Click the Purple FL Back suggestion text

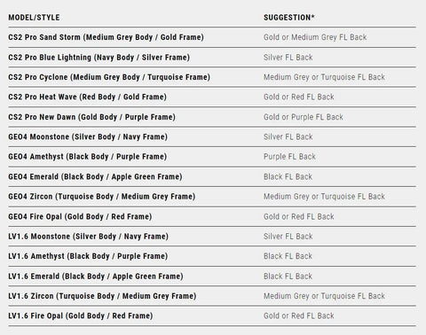click(289, 157)
